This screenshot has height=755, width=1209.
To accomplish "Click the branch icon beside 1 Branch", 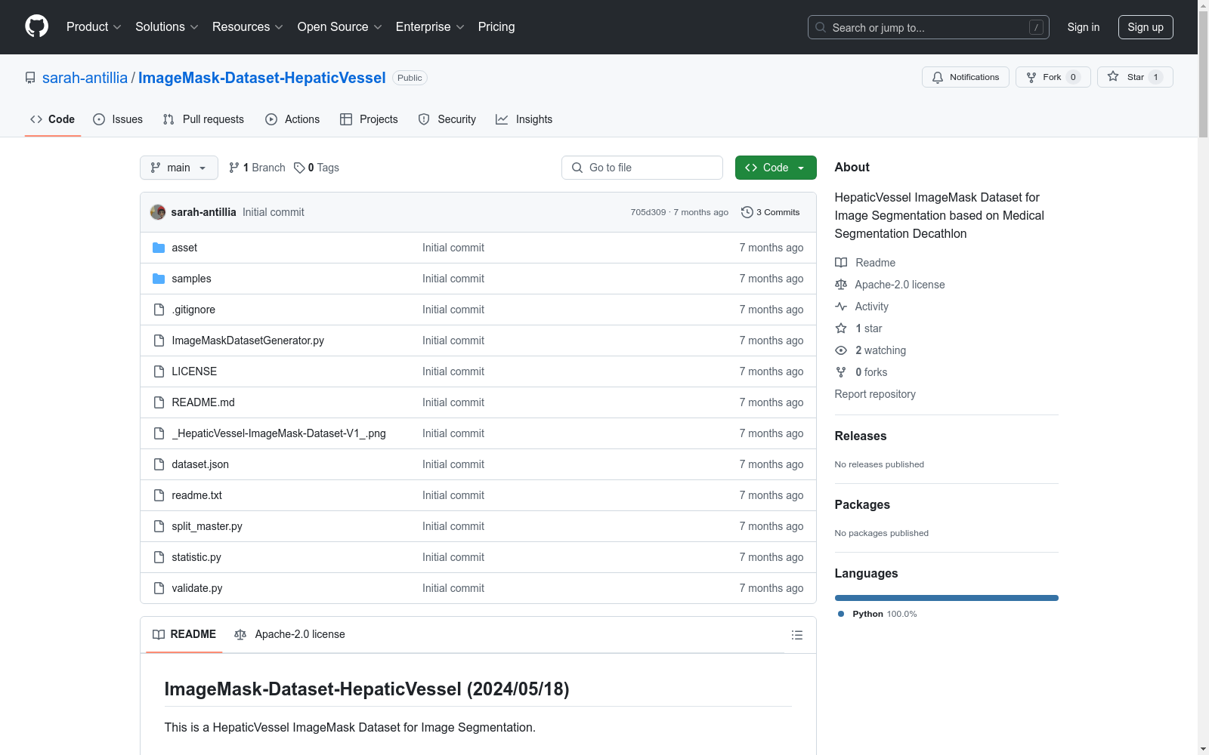I will 234,168.
